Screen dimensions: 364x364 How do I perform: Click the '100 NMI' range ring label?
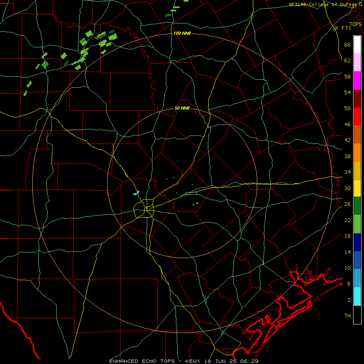tap(182, 33)
